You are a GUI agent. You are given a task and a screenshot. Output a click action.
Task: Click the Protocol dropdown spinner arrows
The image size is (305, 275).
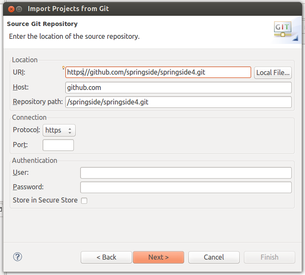pos(70,130)
